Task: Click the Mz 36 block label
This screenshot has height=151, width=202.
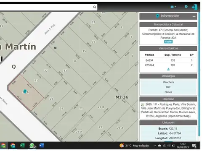Action: pyautogui.click(x=122, y=97)
